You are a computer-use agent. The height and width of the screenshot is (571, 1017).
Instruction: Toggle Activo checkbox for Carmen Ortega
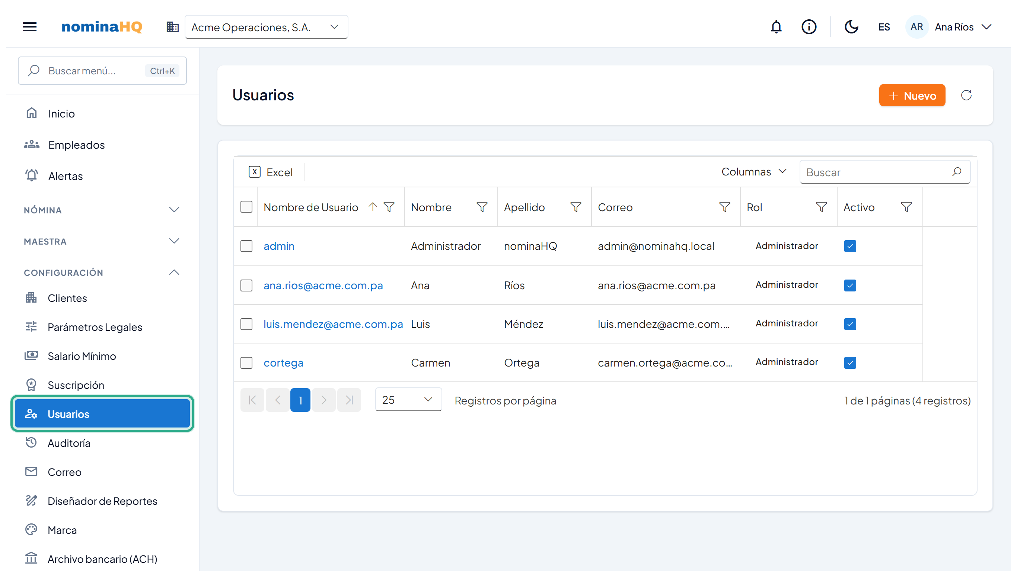coord(850,363)
